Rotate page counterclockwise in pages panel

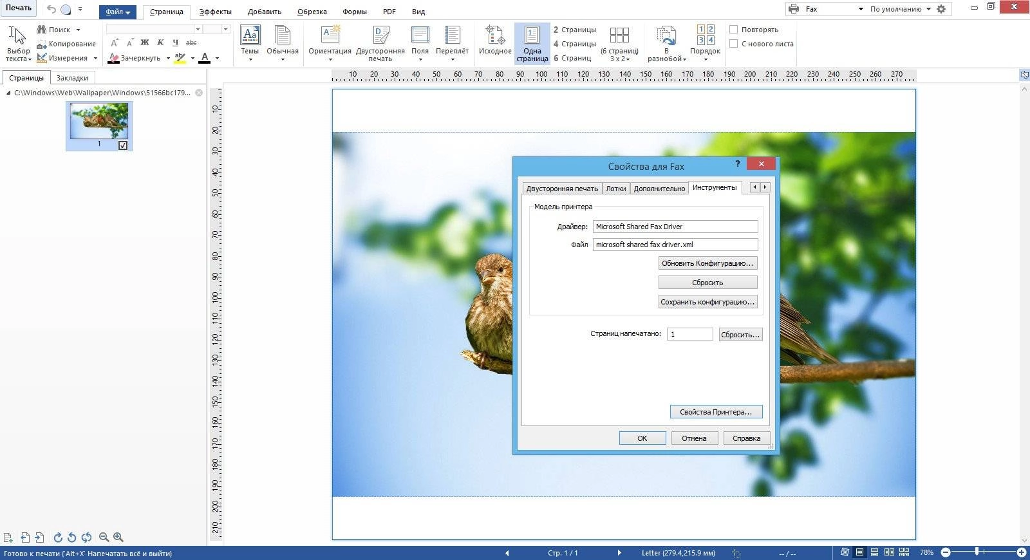[71, 537]
